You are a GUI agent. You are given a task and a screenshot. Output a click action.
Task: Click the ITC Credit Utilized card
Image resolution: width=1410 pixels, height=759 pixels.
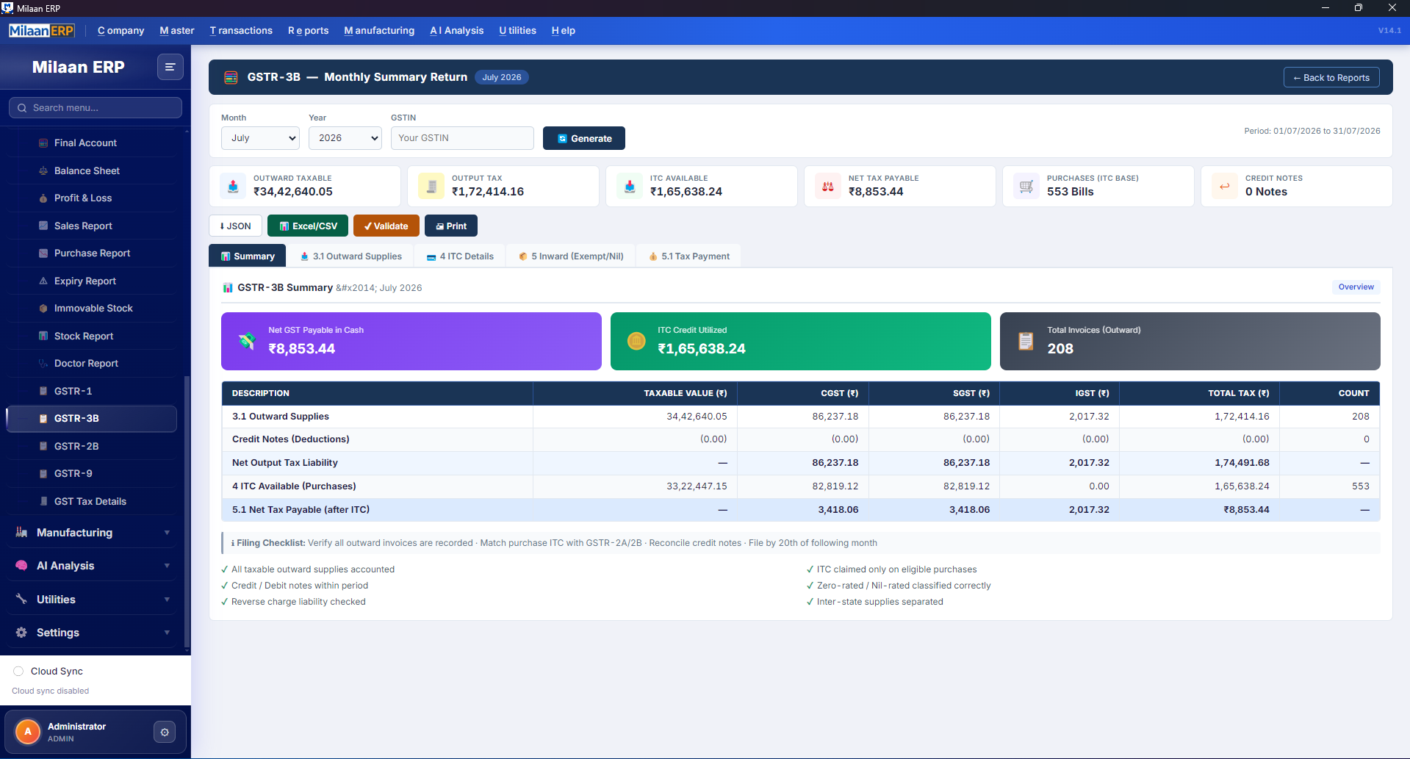[801, 341]
